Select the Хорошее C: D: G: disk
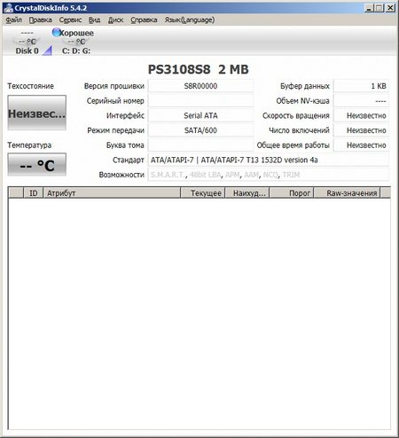The width and height of the screenshot is (399, 438). 76,42
